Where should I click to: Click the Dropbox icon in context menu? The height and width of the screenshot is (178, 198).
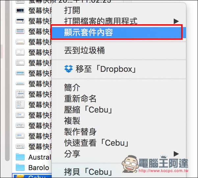[x=68, y=69]
